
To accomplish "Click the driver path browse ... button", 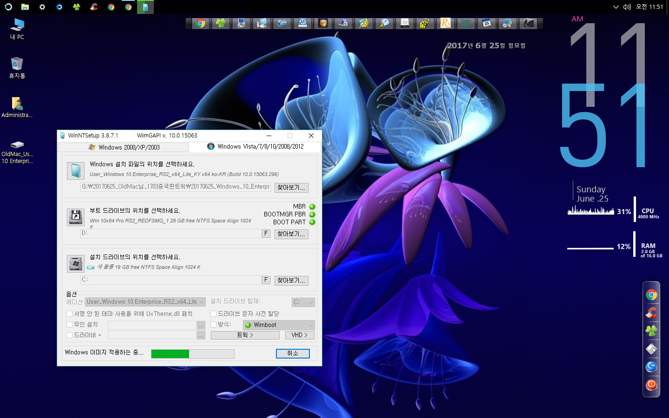I will 201,335.
